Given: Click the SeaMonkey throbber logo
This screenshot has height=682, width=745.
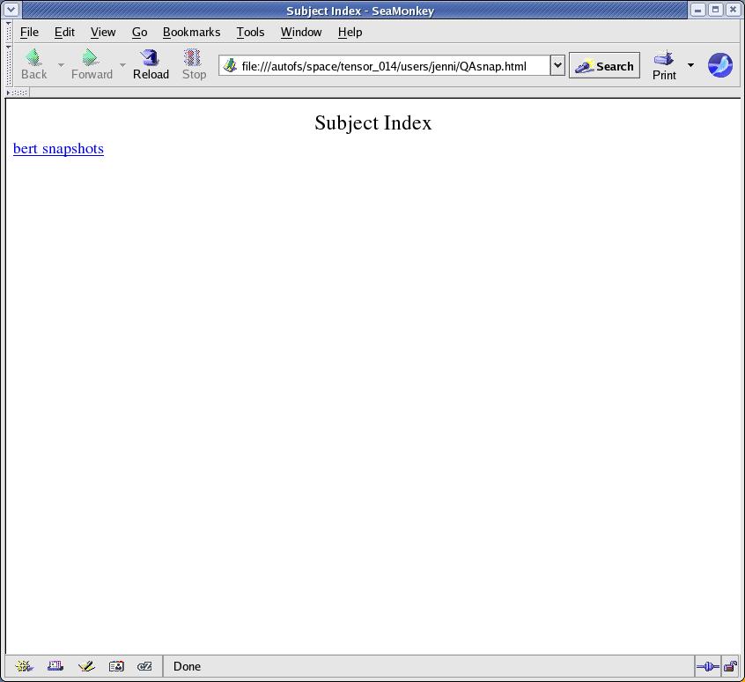Looking at the screenshot, I should tap(719, 65).
